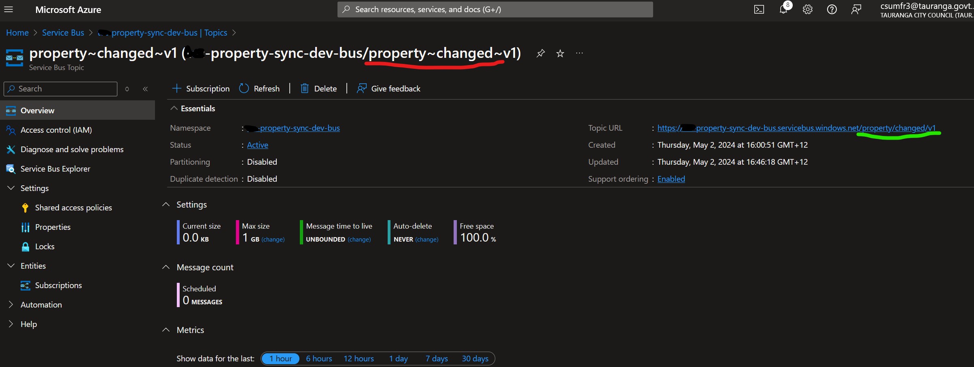This screenshot has width=974, height=367.
Task: Click the Topic URL link
Action: point(796,128)
